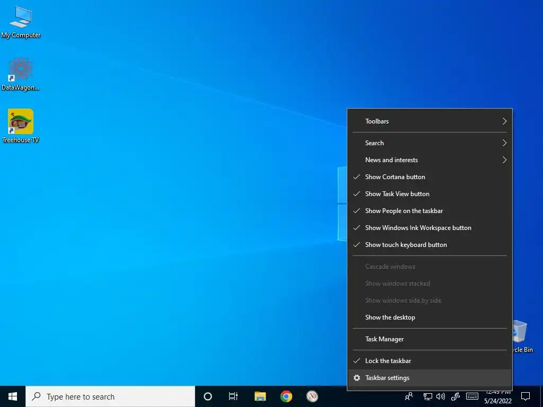Select the DataWagon desktop shortcut
Image resolution: width=543 pixels, height=407 pixels.
click(21, 74)
